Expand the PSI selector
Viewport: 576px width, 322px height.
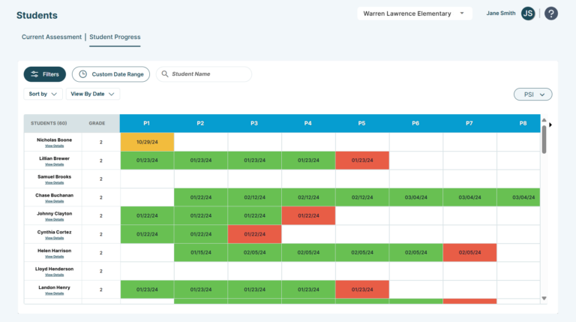coord(532,95)
